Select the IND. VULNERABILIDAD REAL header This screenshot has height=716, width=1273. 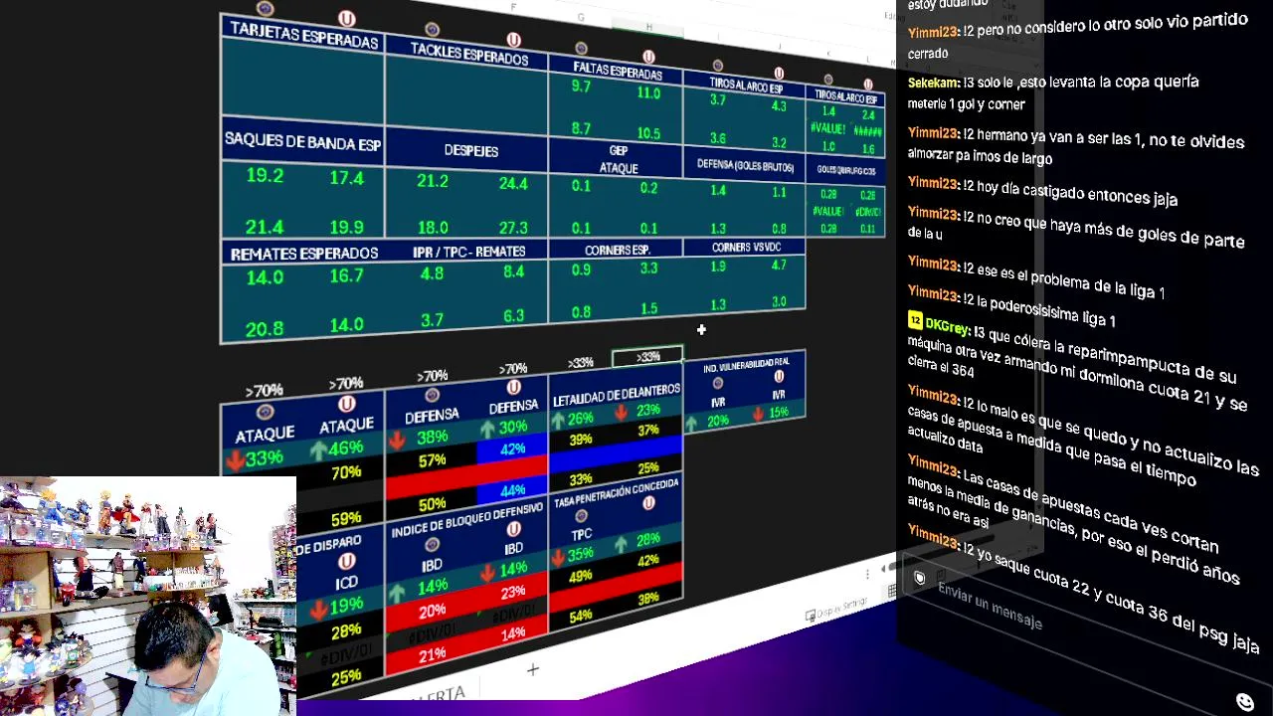(x=746, y=365)
